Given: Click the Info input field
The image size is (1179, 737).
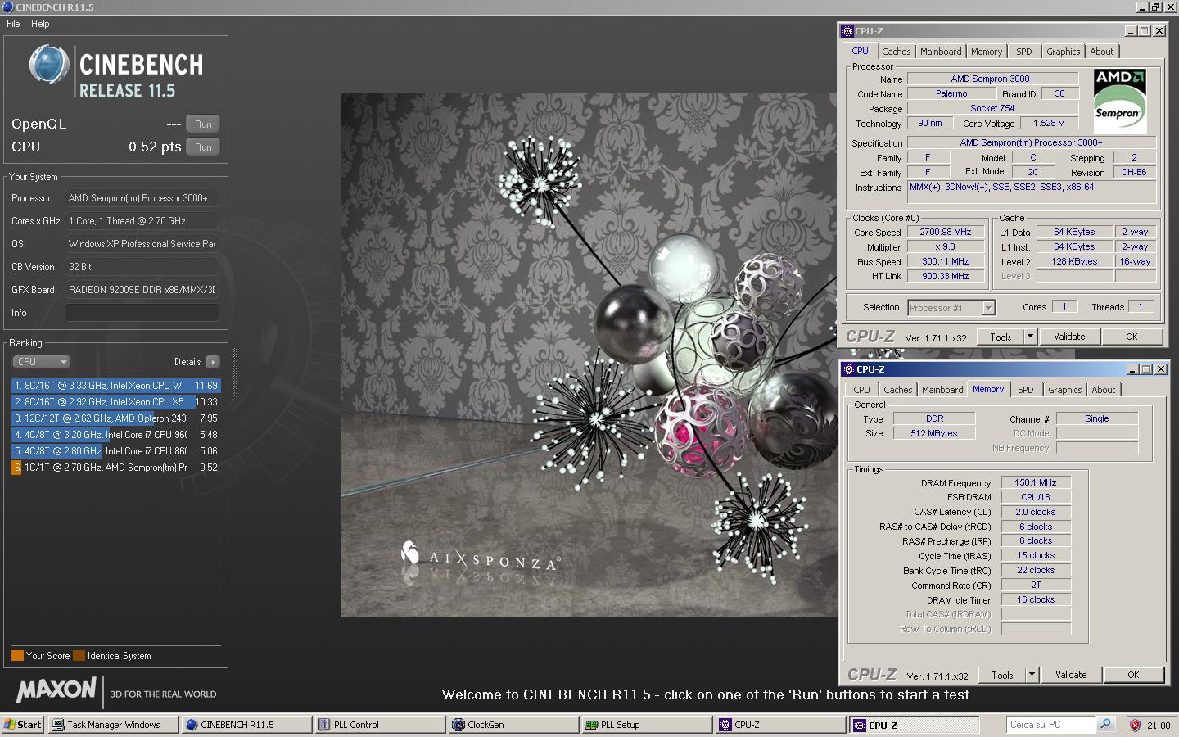Looking at the screenshot, I should tap(142, 313).
